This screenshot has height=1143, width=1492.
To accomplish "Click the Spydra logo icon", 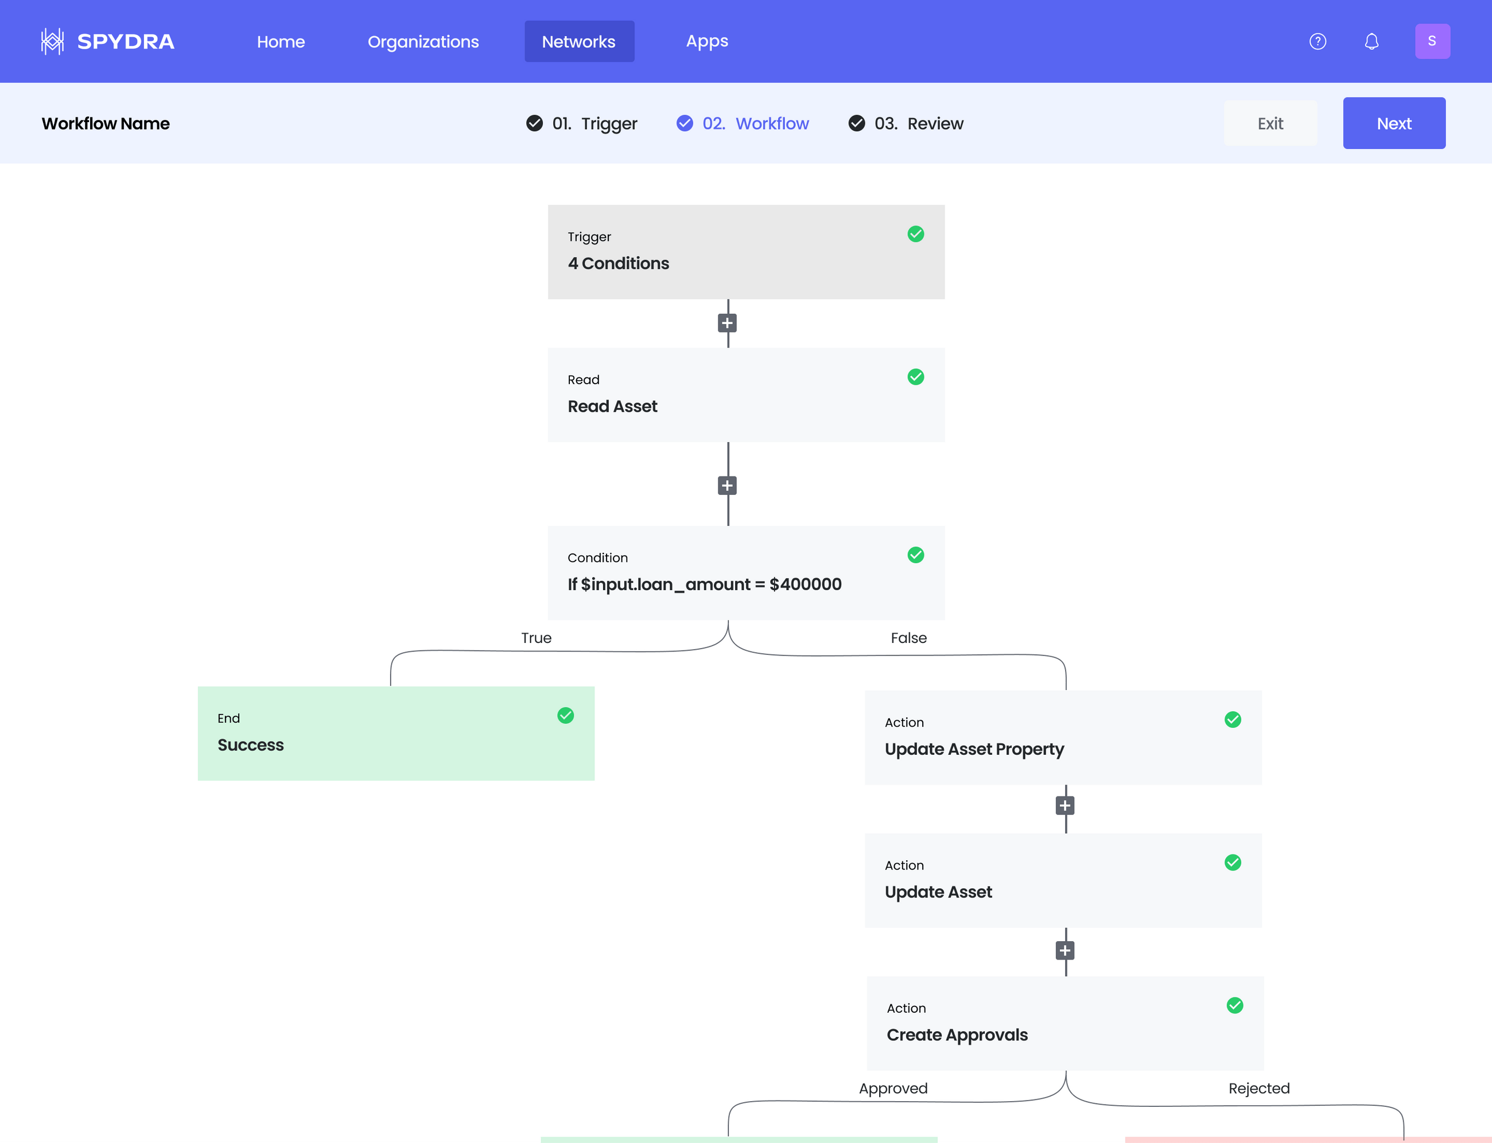I will click(x=52, y=41).
